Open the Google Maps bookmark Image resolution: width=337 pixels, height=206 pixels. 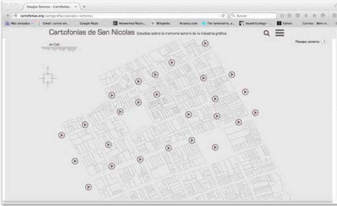click(x=89, y=24)
